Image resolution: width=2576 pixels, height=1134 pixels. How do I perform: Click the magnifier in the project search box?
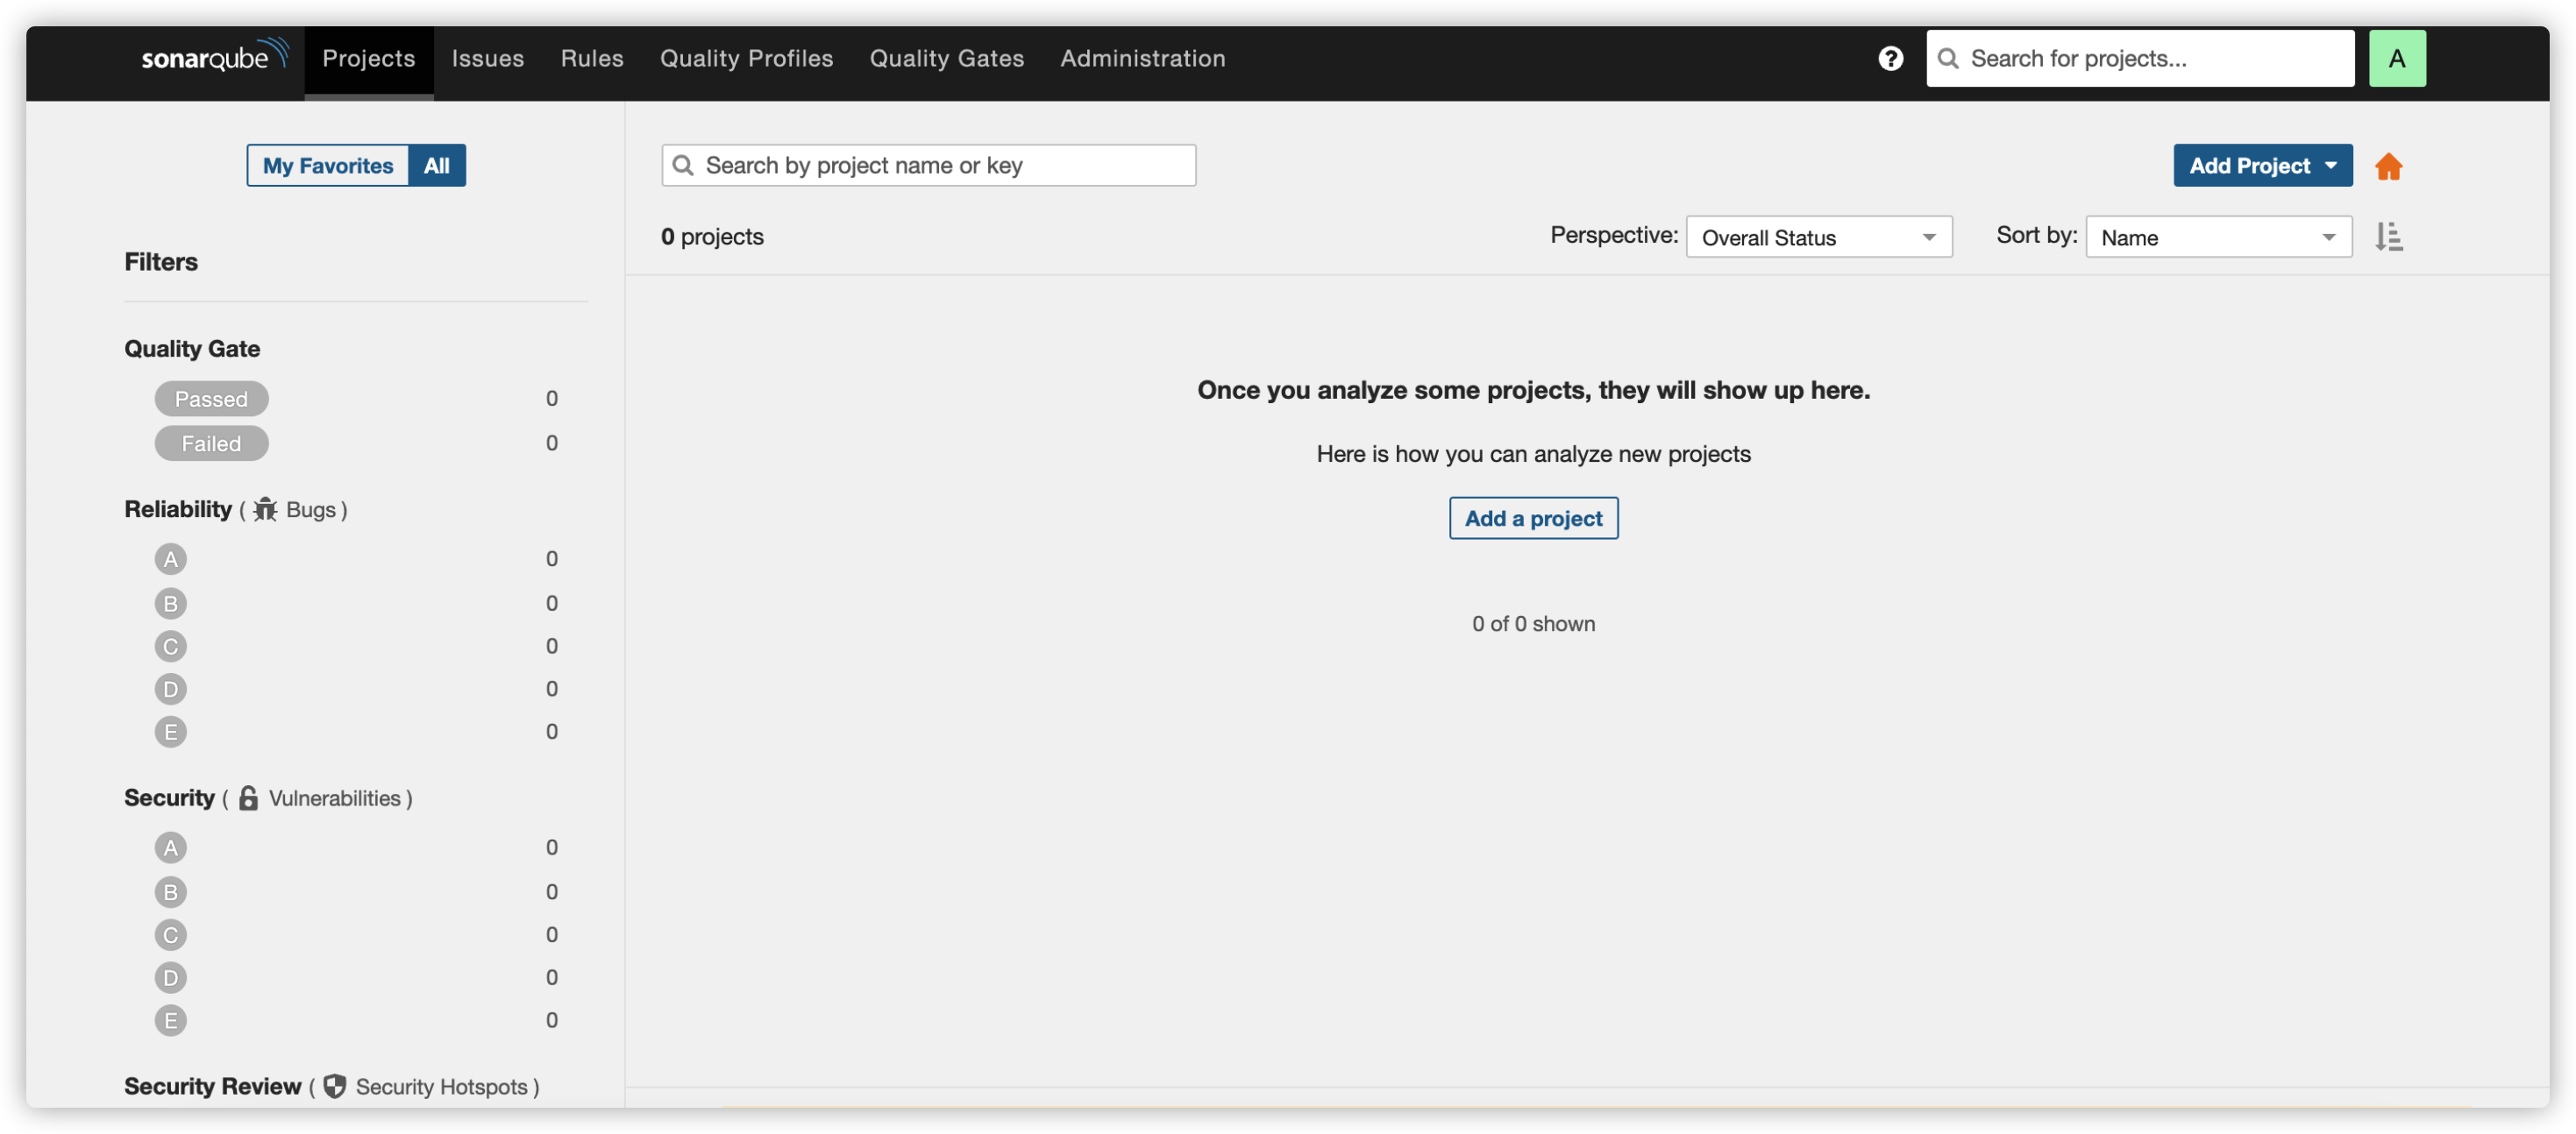684,165
